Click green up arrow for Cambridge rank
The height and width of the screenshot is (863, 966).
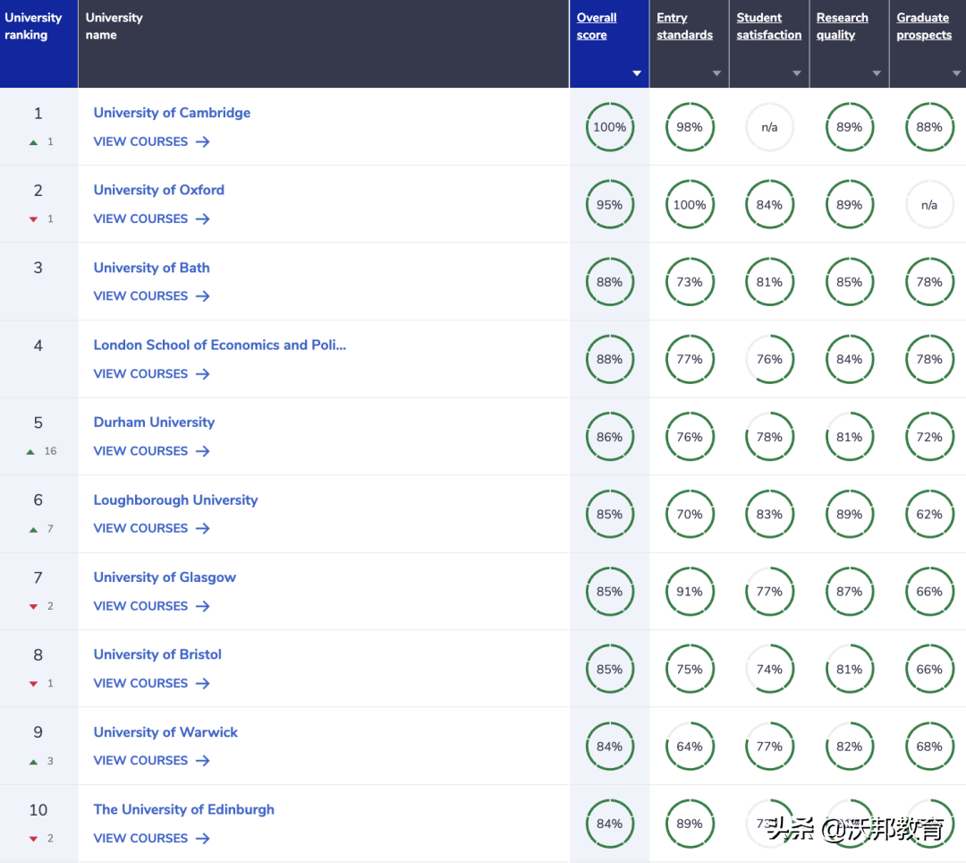tap(33, 142)
